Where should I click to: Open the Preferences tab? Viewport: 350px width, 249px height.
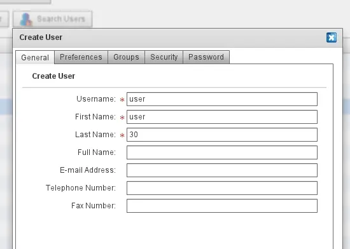tap(81, 57)
